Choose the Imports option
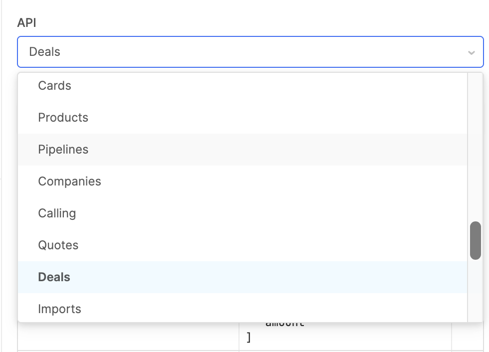This screenshot has width=489, height=352. [60, 309]
